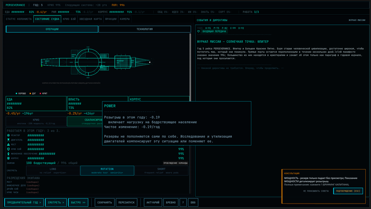The width and height of the screenshot is (371, 209).
Task: Click the orange ДЭГ legend swatch
Action: coord(30,93)
